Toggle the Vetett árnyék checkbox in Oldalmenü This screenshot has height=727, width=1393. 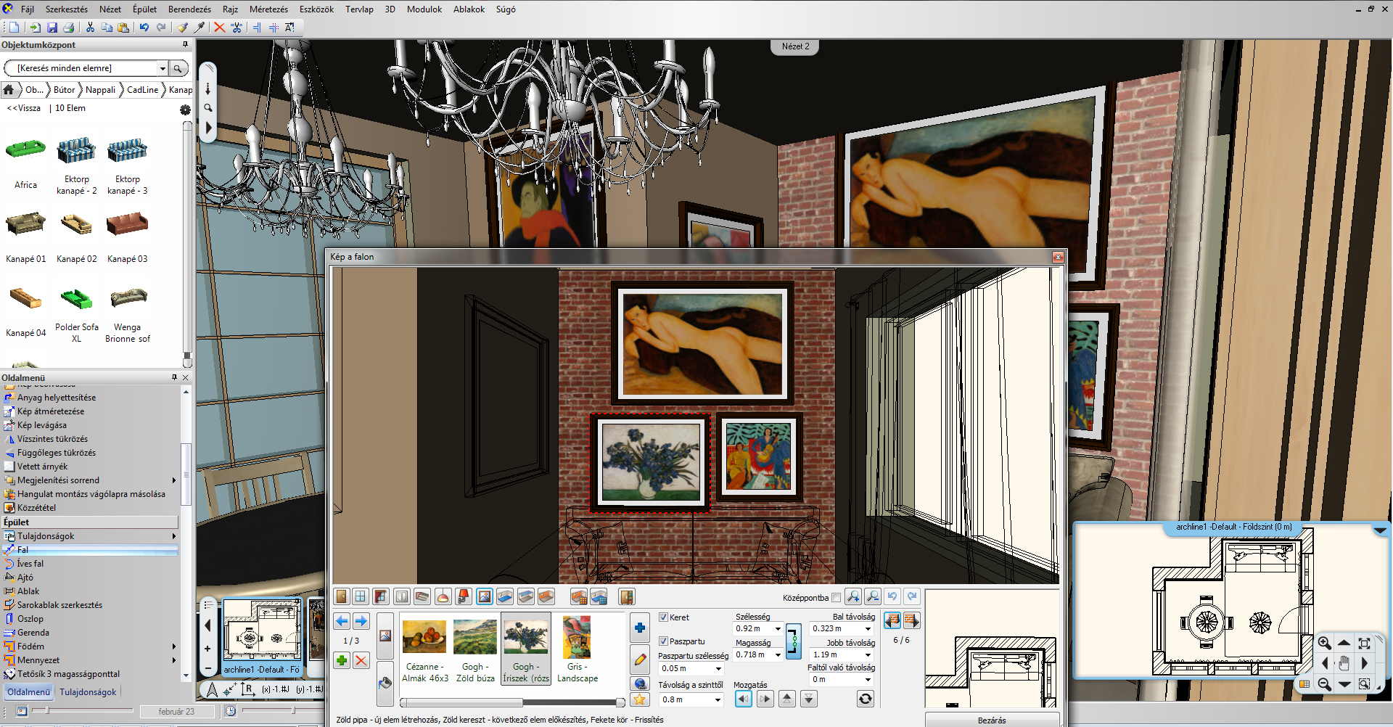(9, 467)
